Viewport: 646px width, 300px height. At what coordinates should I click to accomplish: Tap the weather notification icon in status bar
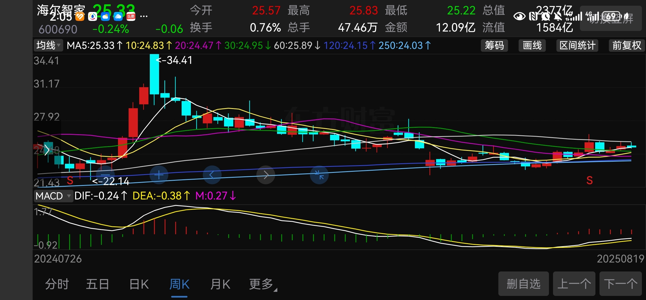click(x=105, y=17)
